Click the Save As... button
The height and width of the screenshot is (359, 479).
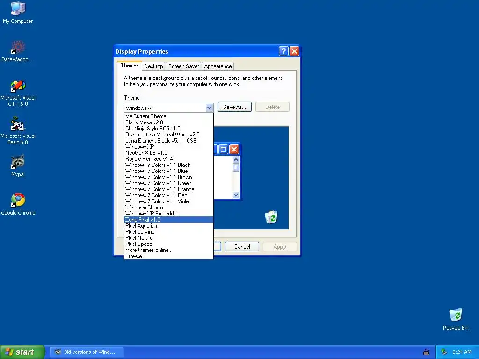pyautogui.click(x=234, y=107)
